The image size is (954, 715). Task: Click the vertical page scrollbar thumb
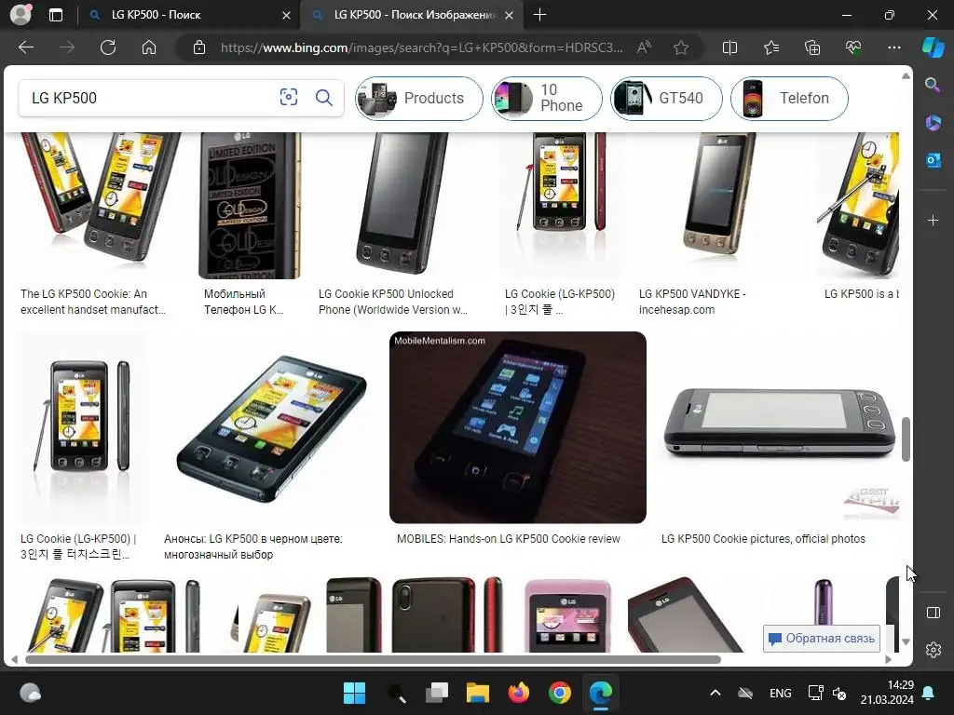point(906,439)
